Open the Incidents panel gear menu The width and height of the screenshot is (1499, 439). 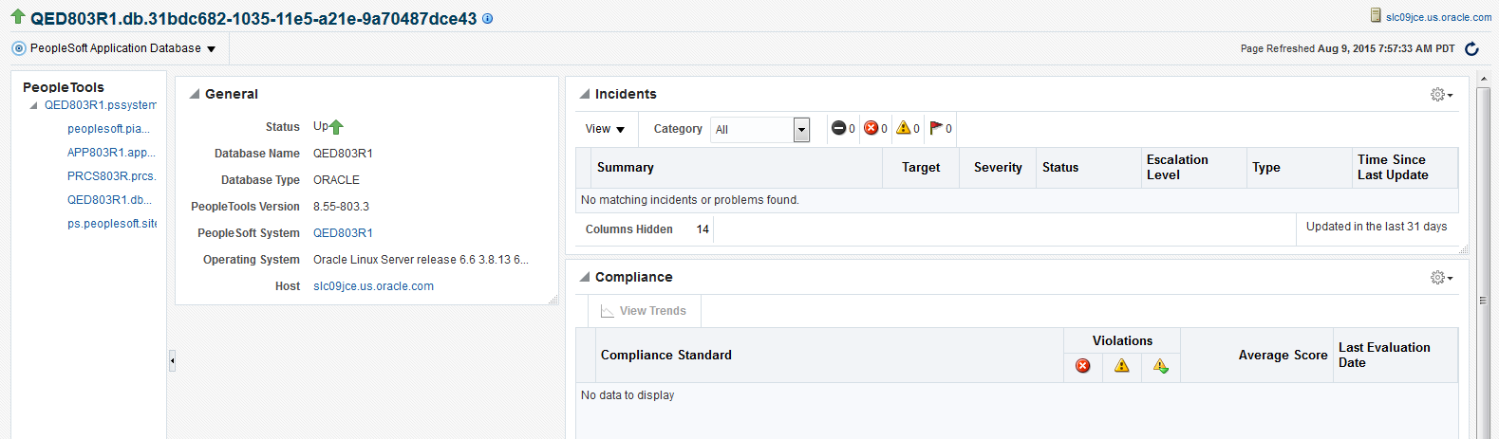tap(1440, 95)
